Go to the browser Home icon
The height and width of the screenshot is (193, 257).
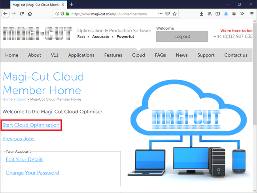tap(30, 13)
